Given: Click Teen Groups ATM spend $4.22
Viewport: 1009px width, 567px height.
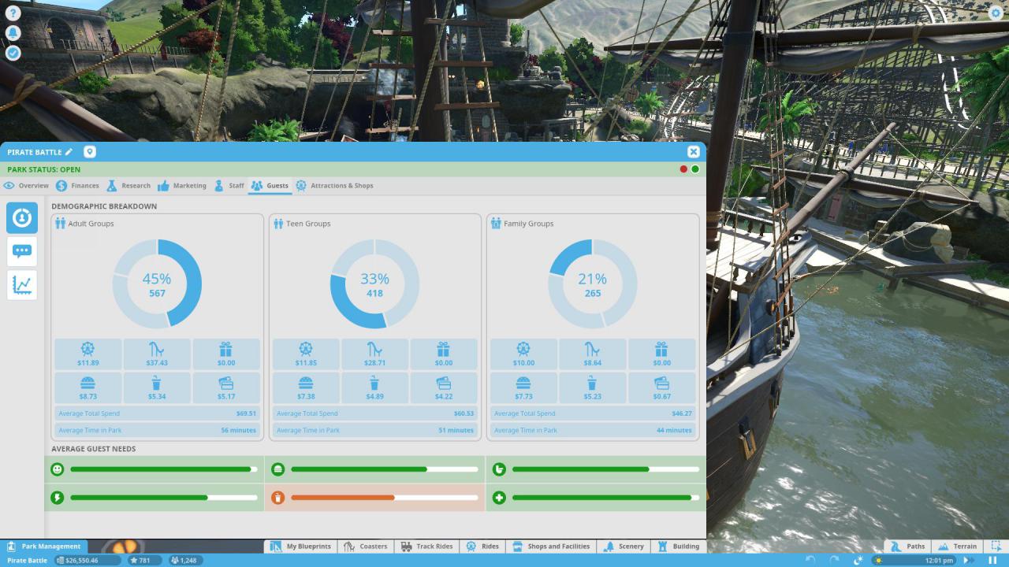Looking at the screenshot, I should [444, 387].
